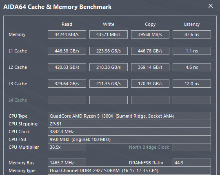
Task: Select CPU FSB value 99.8 MHz
Action: pyautogui.click(x=129, y=139)
